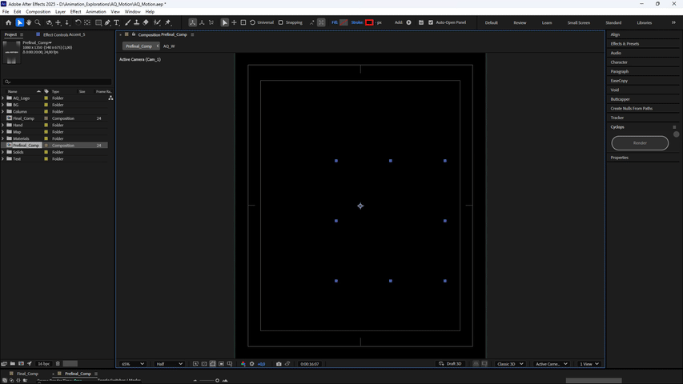Click the current time 0:00:16:07 display

[x=309, y=364]
